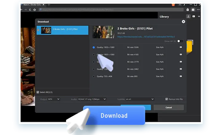
Task: Select the 720 x 406 quality radio button
Action: tap(94, 77)
